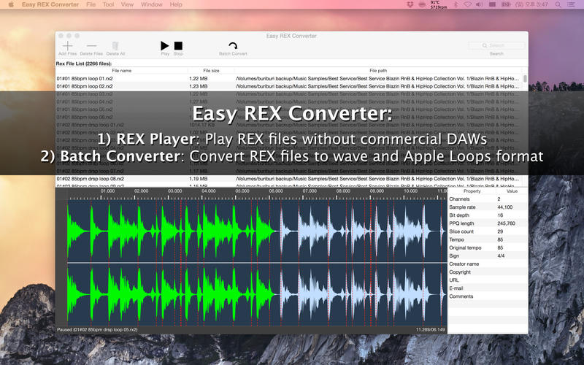Click the Value column header
This screenshot has width=584, height=365.
[x=512, y=191]
